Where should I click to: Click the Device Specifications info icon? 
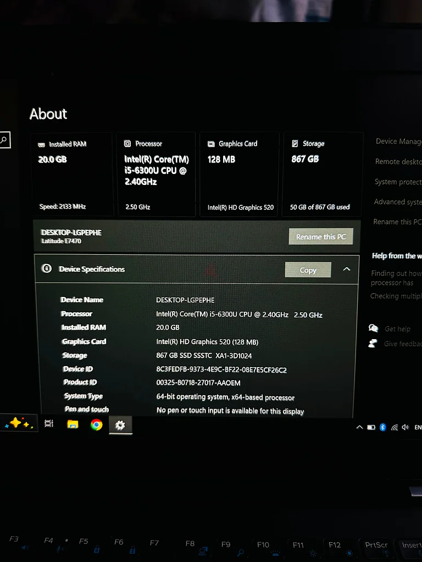click(47, 268)
